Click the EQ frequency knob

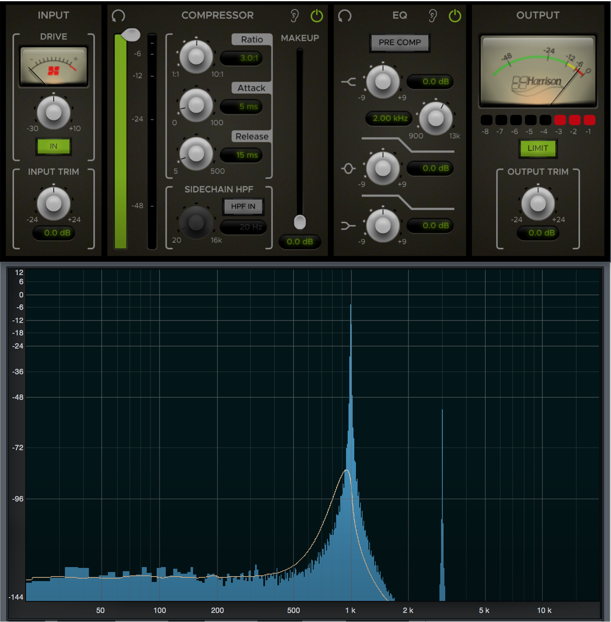436,118
